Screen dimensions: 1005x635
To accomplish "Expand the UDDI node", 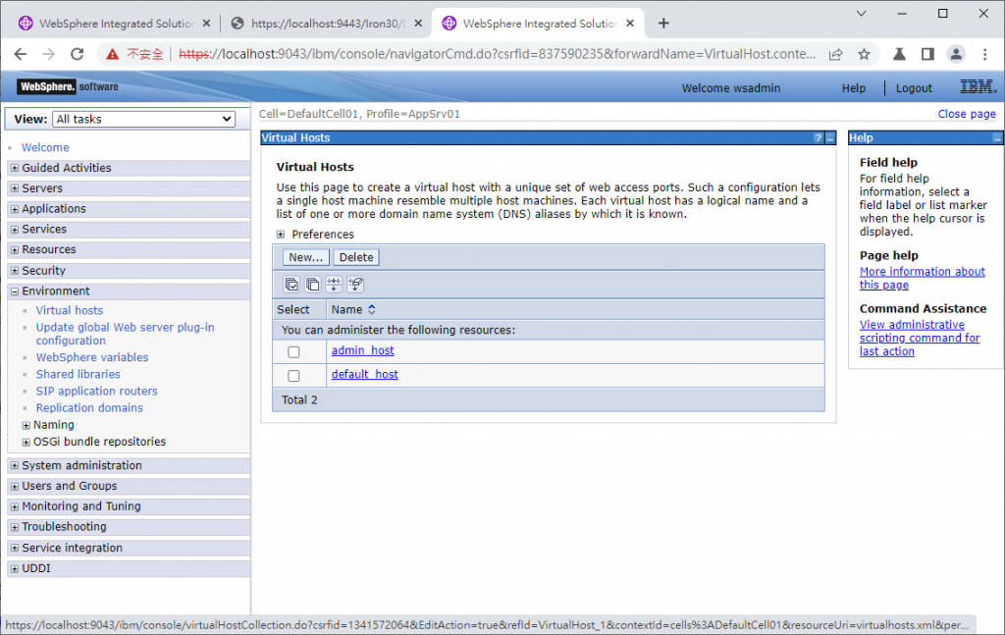I will pyautogui.click(x=15, y=568).
